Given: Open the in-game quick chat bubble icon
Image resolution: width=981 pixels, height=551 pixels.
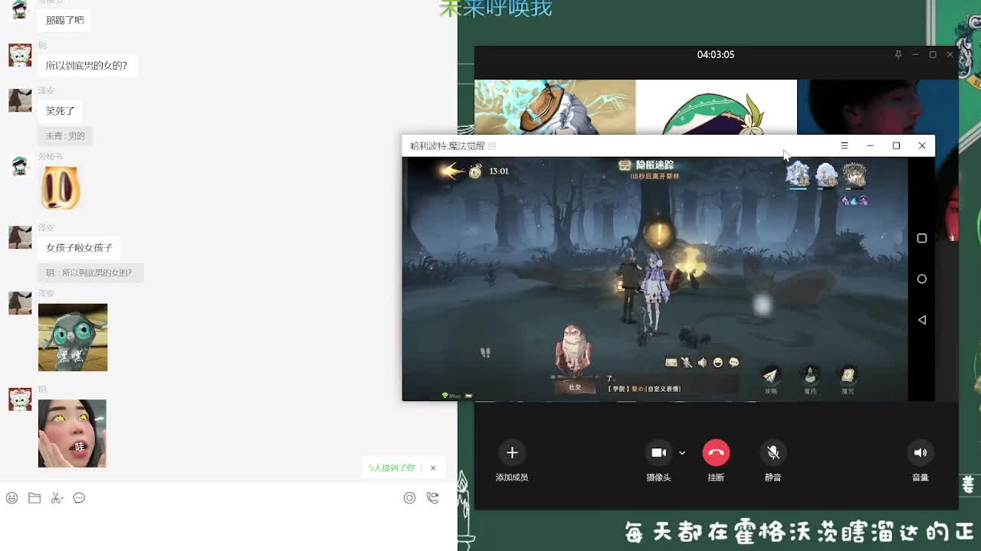Looking at the screenshot, I should point(733,363).
